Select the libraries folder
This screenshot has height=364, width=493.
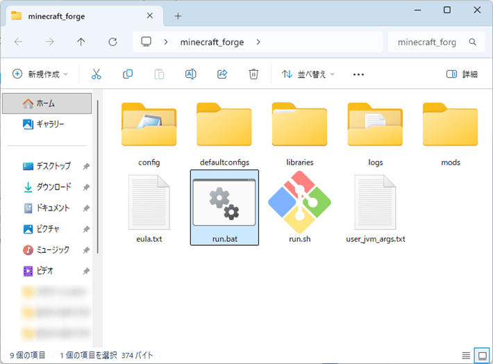click(300, 134)
